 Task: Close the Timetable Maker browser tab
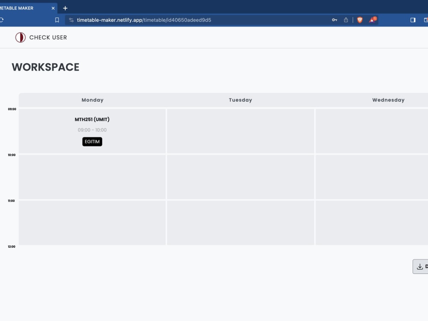click(53, 8)
